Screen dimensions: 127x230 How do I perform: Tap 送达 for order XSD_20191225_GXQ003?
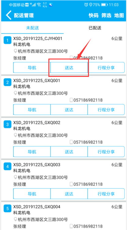[69, 193]
